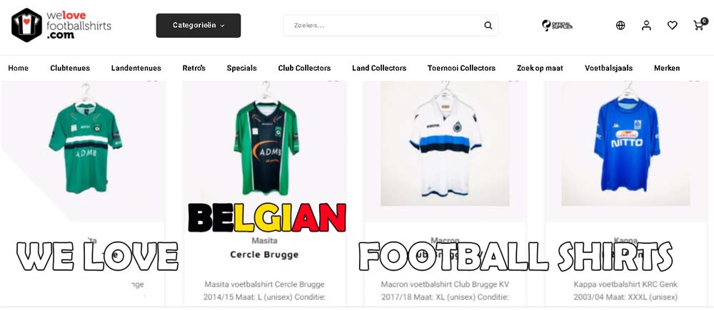This screenshot has width=714, height=310.
Task: Click the welovefootballshirts.com logo
Action: click(x=61, y=25)
